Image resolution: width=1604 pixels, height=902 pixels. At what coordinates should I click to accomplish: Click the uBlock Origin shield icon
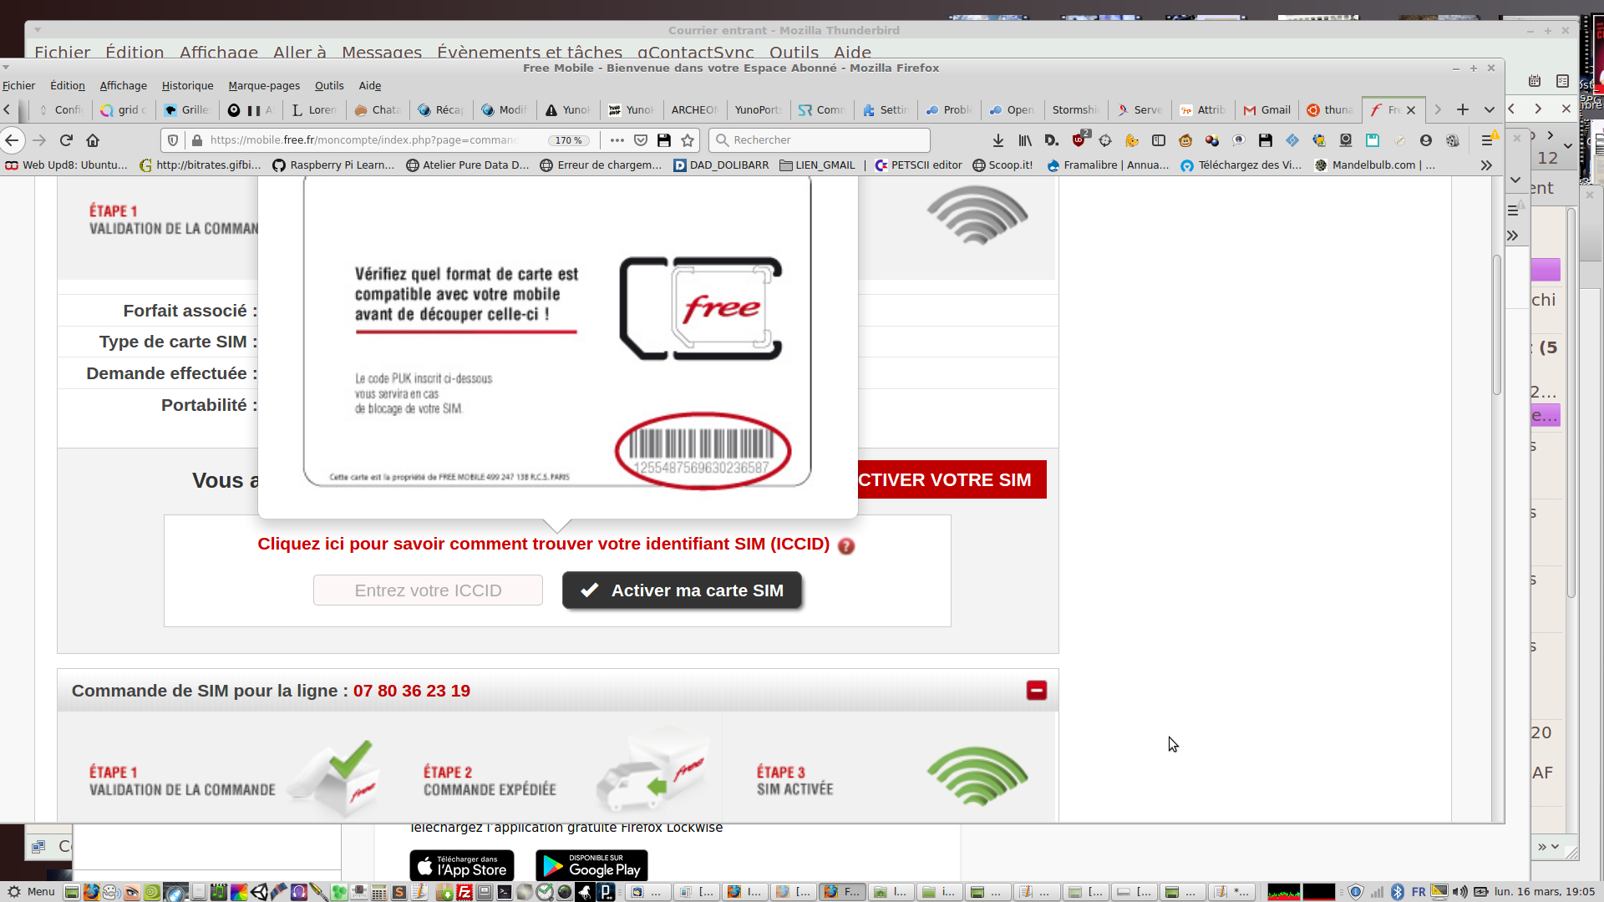tap(1079, 140)
